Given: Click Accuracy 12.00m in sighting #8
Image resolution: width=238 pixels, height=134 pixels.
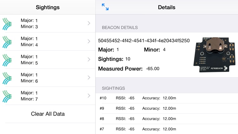Looking at the screenshot, I should (x=159, y=119).
